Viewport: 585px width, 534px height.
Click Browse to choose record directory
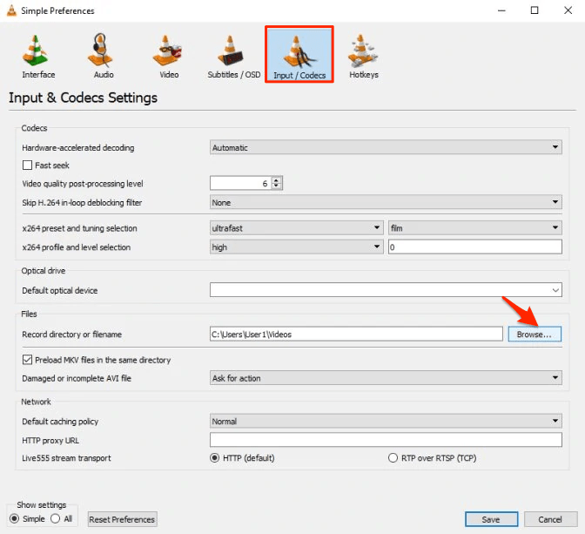pyautogui.click(x=535, y=334)
